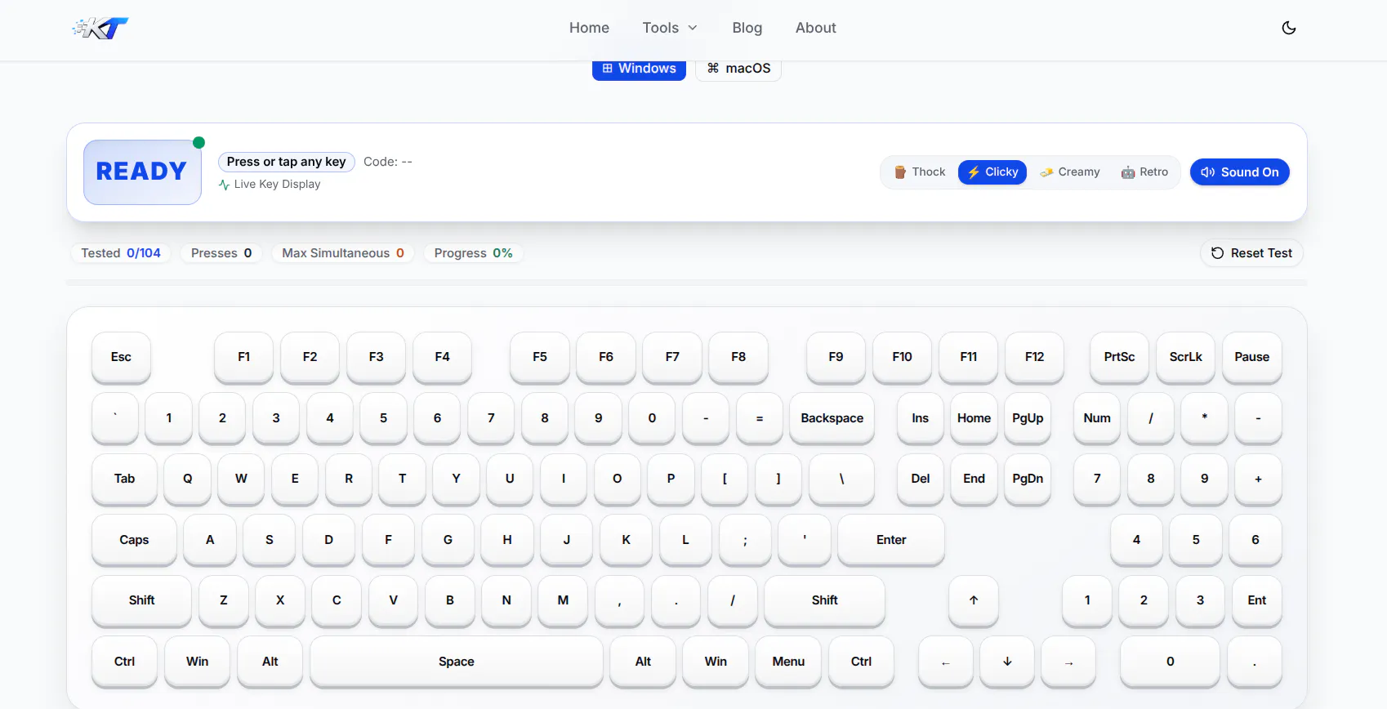Click the Caps key
Image resolution: width=1387 pixels, height=709 pixels.
[134, 540]
